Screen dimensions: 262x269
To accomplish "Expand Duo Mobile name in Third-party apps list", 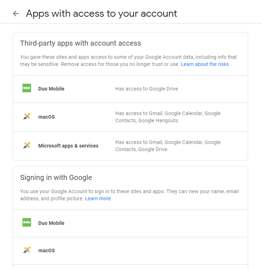I will pos(51,89).
